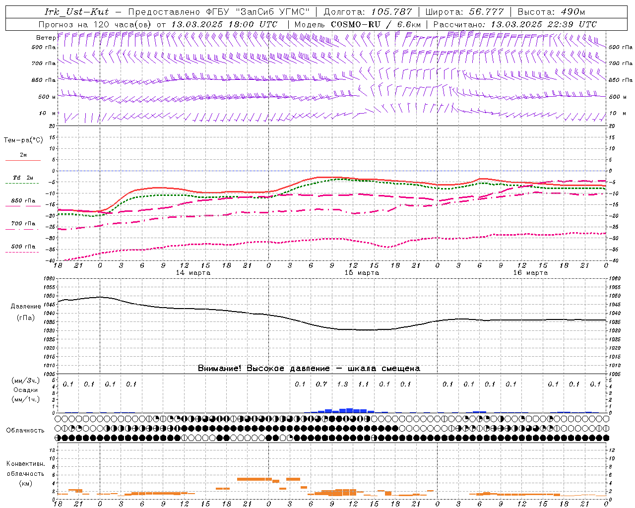635x508 pixels.
Task: Click the forecast start time 13.03.2025 18:00 UTC
Action: (224, 24)
